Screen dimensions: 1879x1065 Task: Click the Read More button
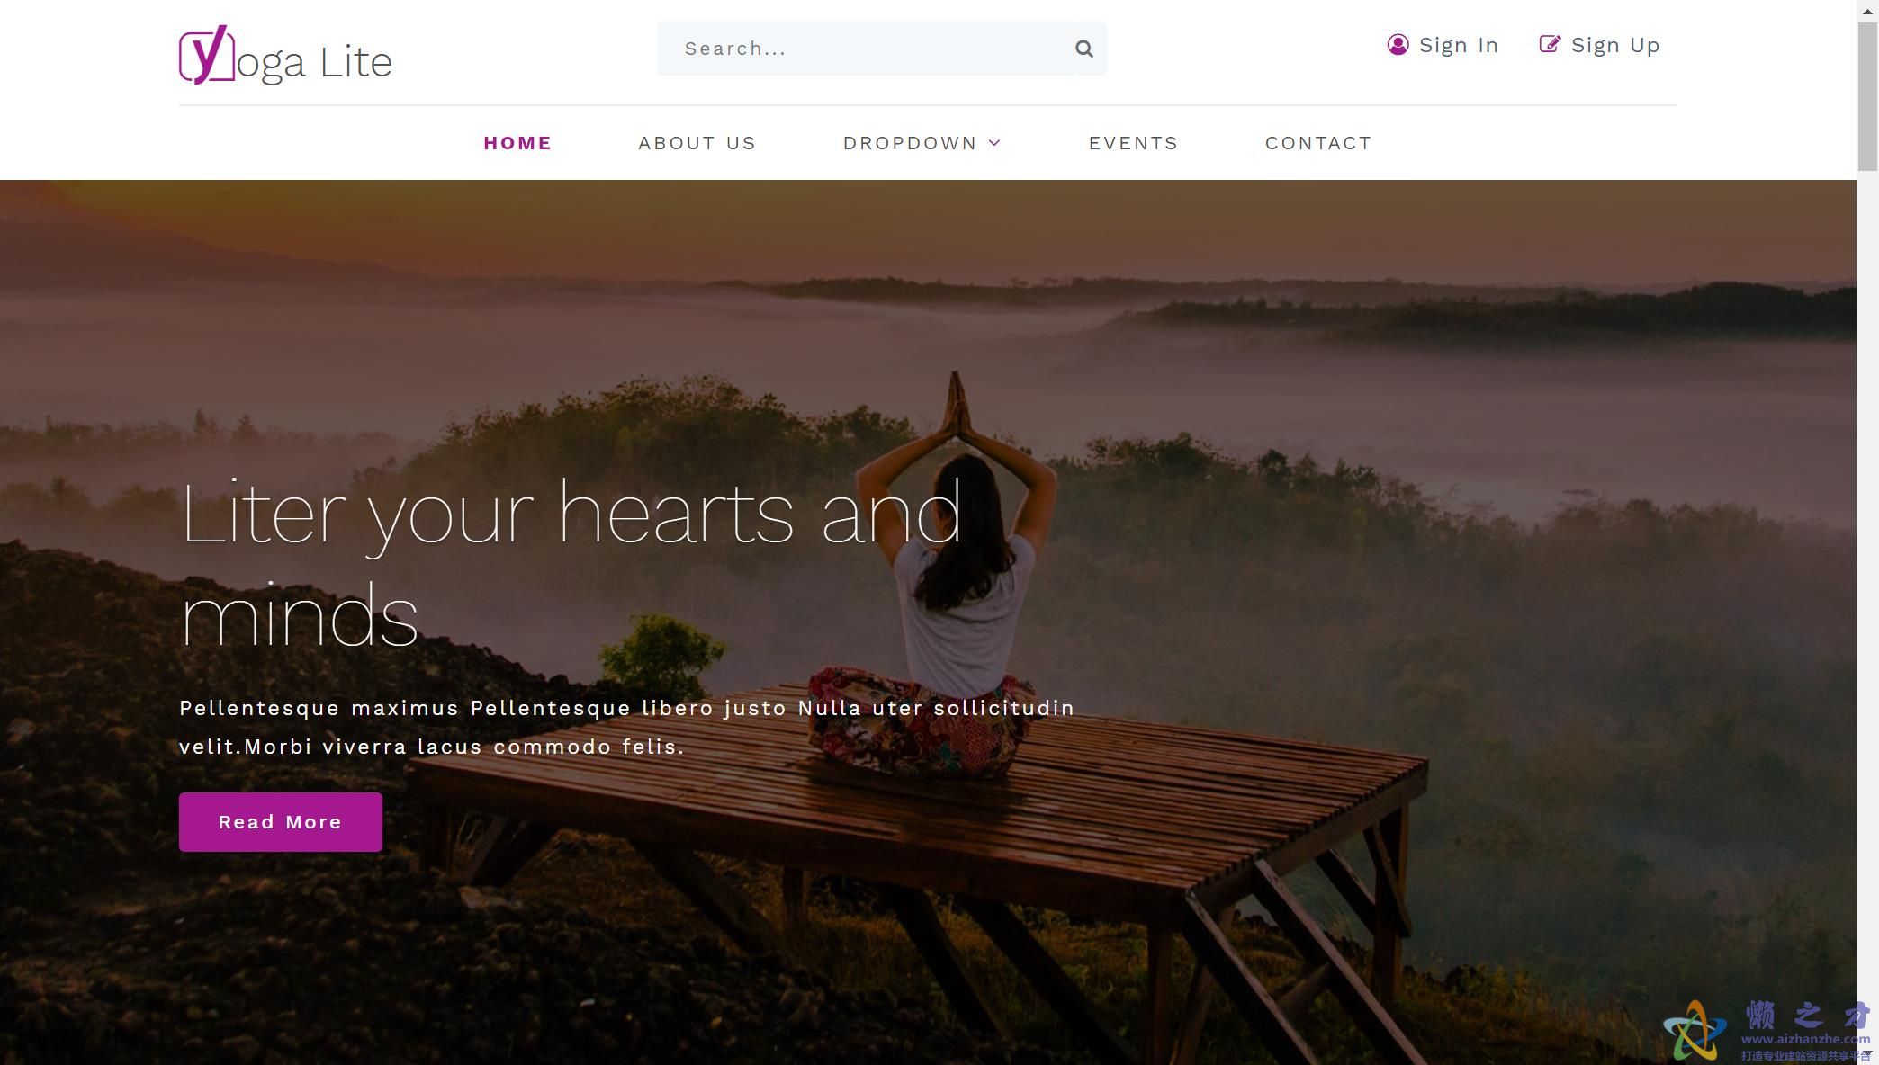281,822
